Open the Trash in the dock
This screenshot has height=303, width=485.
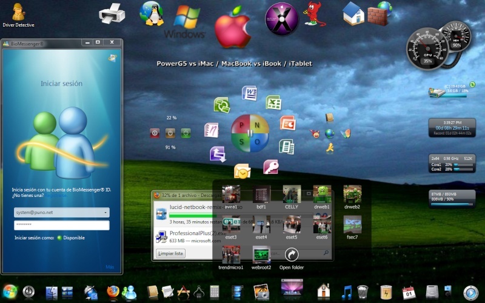[x=363, y=292]
